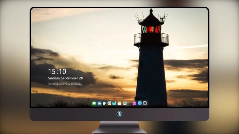239x134 pixels.
Task: Open the green Messages app in dock
Action: click(94, 104)
